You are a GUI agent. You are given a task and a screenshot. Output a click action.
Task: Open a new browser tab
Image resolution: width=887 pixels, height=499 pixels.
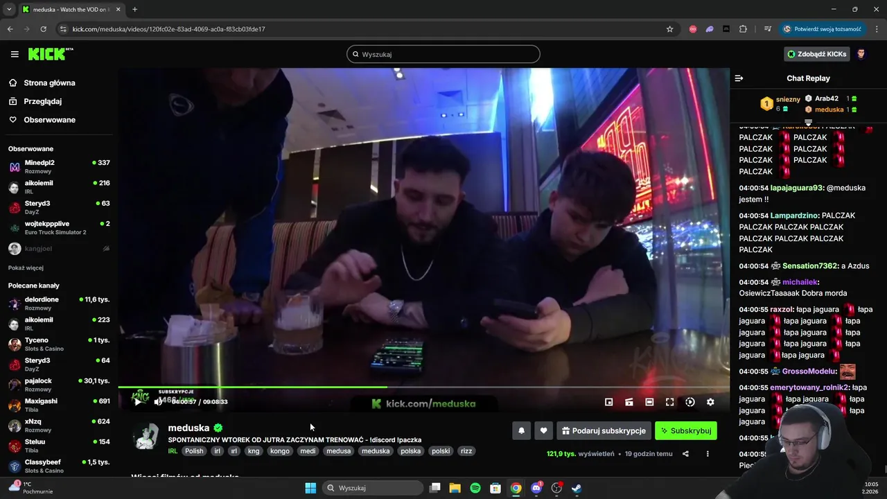point(134,9)
